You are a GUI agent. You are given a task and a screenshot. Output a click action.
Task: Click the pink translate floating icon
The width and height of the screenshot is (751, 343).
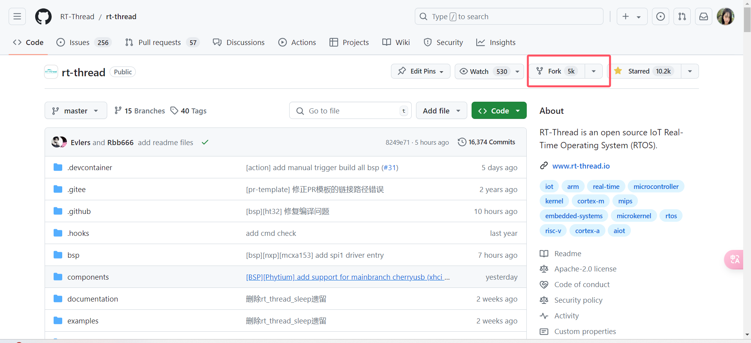point(734,259)
